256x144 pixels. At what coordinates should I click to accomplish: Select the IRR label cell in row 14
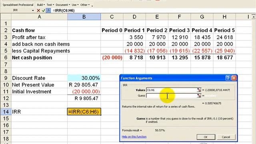(x=39, y=112)
